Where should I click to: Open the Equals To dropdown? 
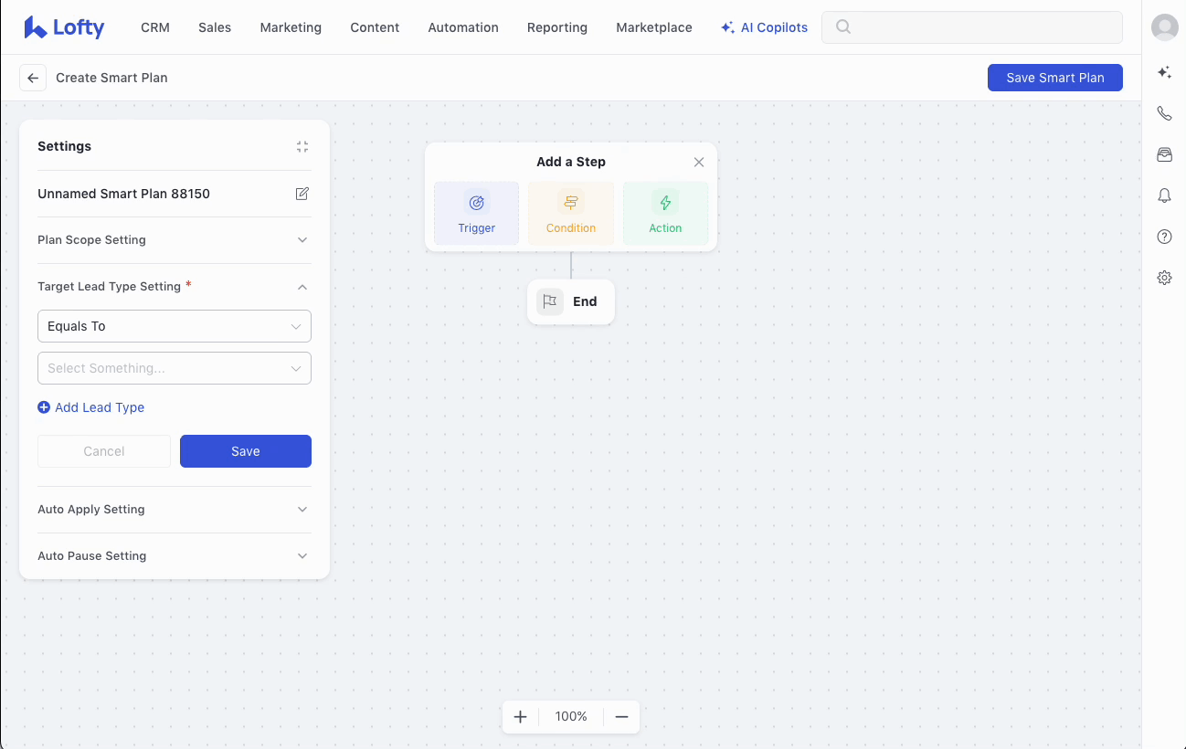click(x=174, y=326)
